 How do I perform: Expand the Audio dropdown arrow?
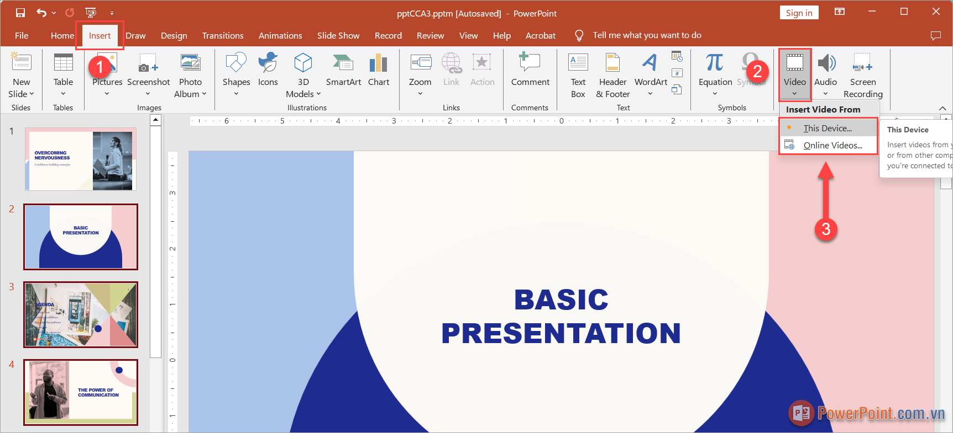825,94
